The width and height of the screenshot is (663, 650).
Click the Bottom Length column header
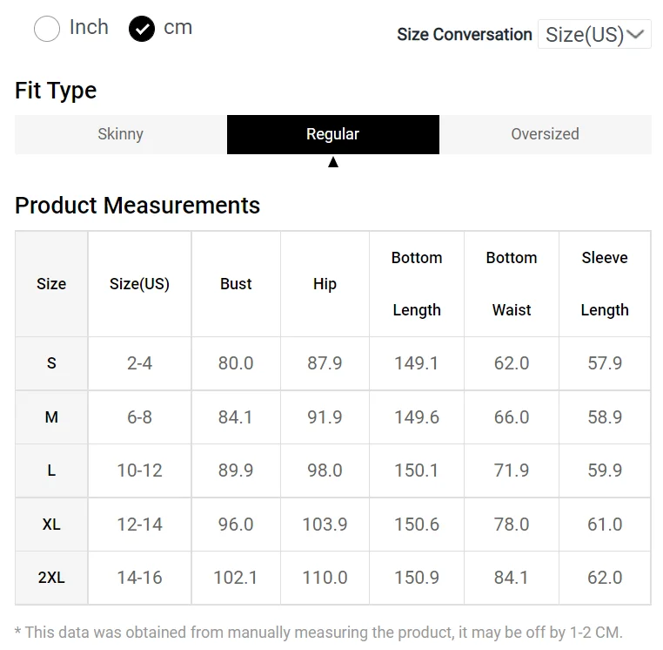click(417, 284)
